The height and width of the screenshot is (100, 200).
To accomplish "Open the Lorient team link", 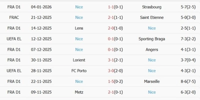I will pos(79,60).
